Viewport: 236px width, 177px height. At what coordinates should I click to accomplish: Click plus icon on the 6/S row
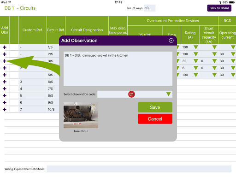click(x=5, y=82)
